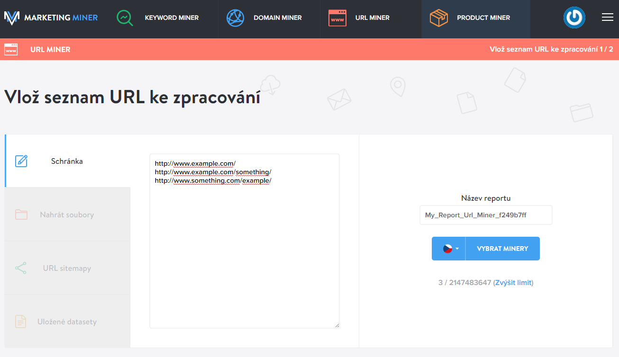Click the green Keyword Miner magnifier icon
Viewport: 619px width, 357px height.
125,18
